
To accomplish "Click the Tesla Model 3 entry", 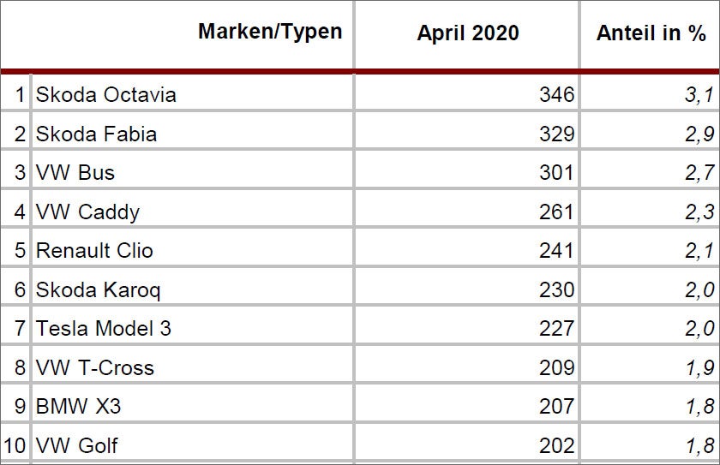I will click(x=103, y=328).
